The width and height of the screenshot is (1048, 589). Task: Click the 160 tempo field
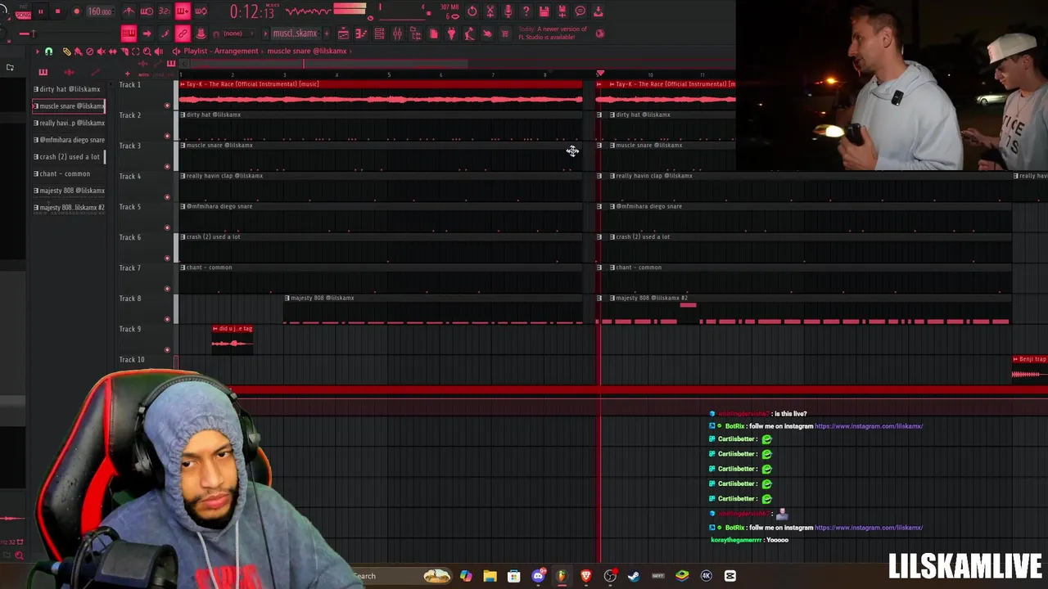100,11
